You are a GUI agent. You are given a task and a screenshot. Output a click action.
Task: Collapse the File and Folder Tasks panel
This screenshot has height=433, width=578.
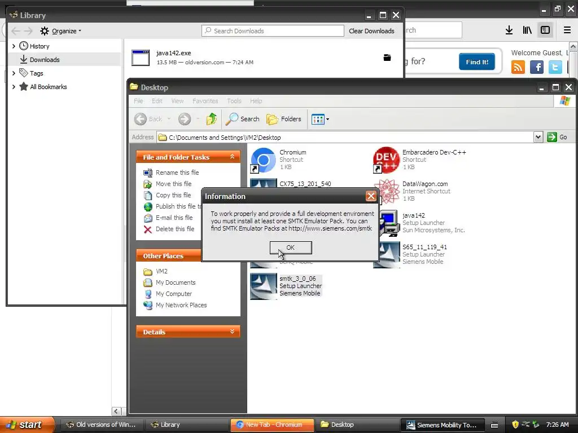click(x=232, y=157)
